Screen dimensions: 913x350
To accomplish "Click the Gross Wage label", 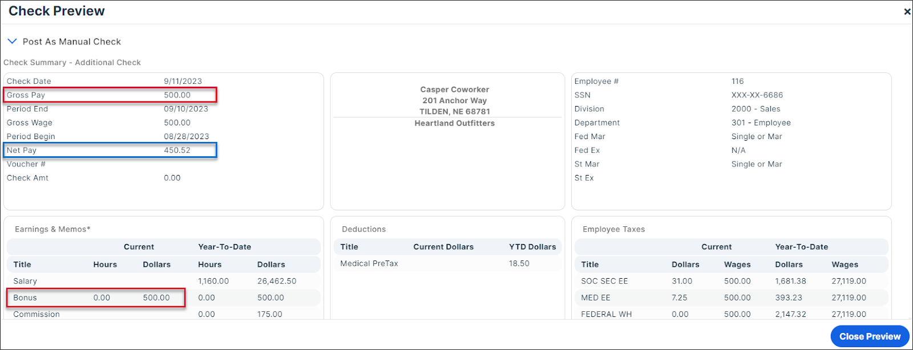I will tap(30, 123).
